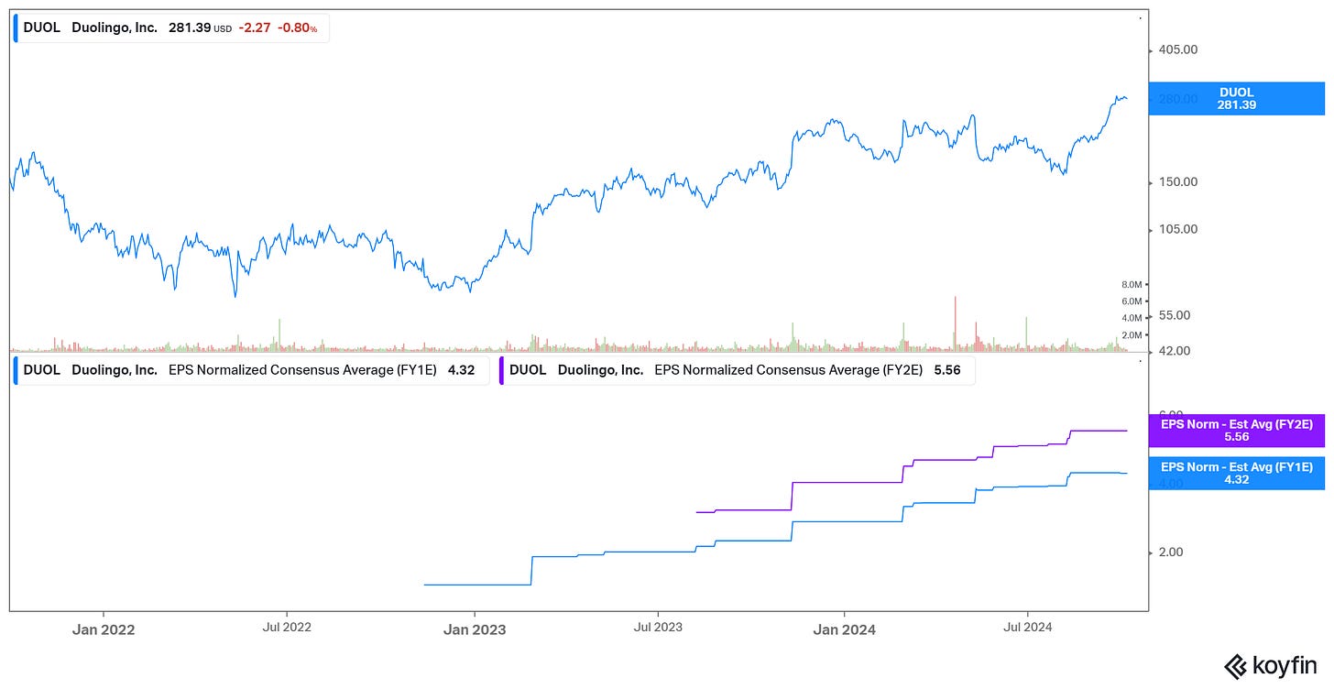Click the -2.27 price change value
The width and height of the screenshot is (1334, 689).
click(x=254, y=27)
